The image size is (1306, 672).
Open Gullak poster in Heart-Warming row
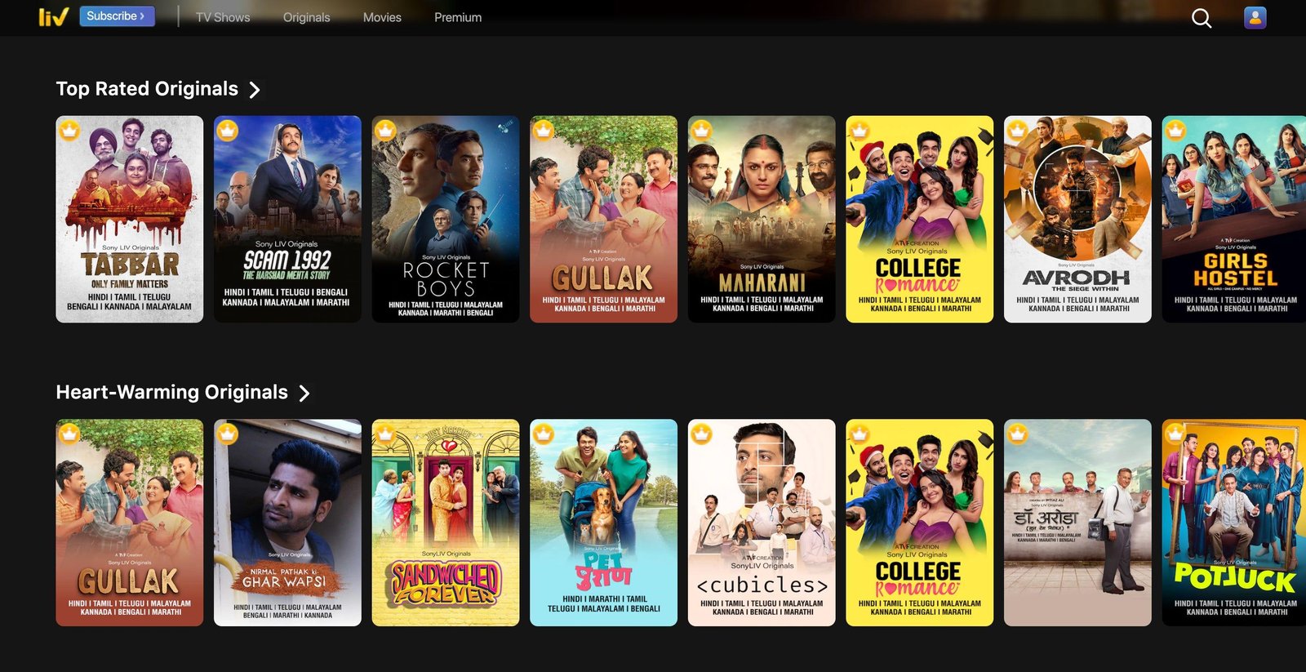click(130, 523)
